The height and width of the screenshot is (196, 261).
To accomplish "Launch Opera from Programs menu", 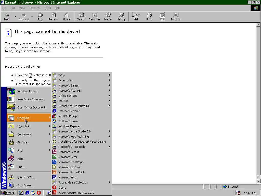I will [x=82, y=188].
